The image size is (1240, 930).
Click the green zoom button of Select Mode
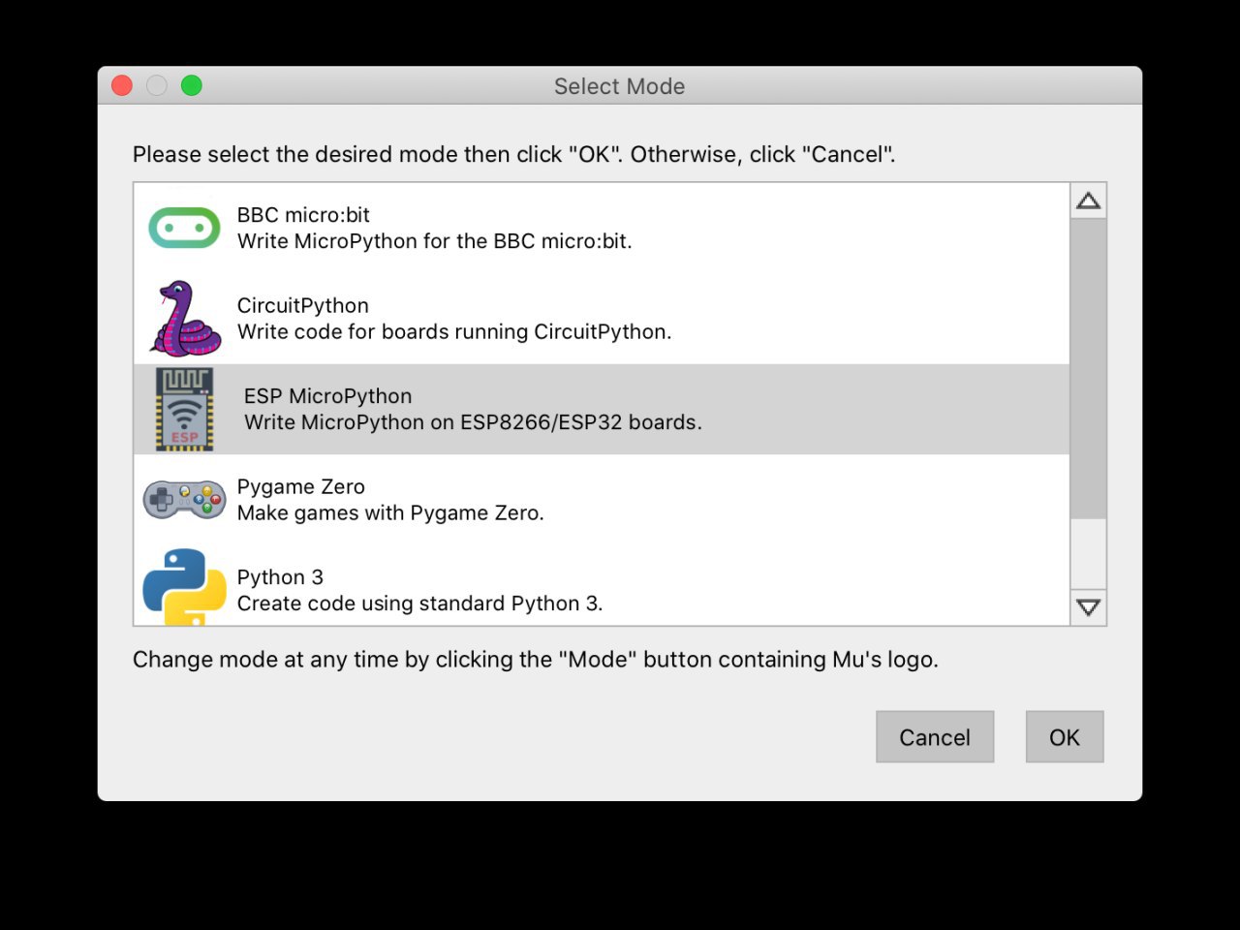coord(192,86)
